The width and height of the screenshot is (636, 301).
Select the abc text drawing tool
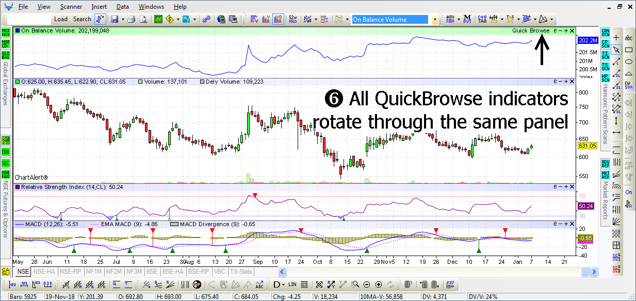(x=629, y=38)
